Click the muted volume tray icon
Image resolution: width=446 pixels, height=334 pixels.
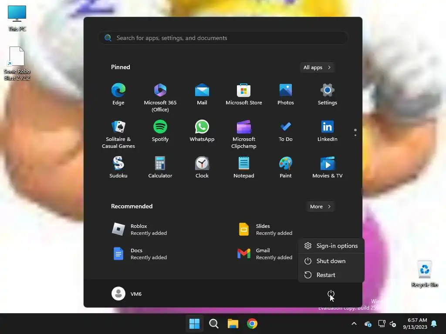pos(393,324)
